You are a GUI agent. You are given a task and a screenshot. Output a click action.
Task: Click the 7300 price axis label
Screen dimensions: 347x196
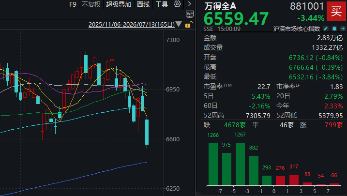(x=173, y=40)
